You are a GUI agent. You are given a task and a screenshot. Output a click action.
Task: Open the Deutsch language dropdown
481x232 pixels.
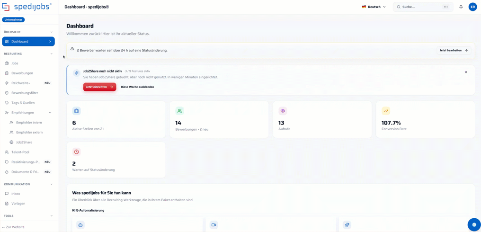[x=374, y=7]
